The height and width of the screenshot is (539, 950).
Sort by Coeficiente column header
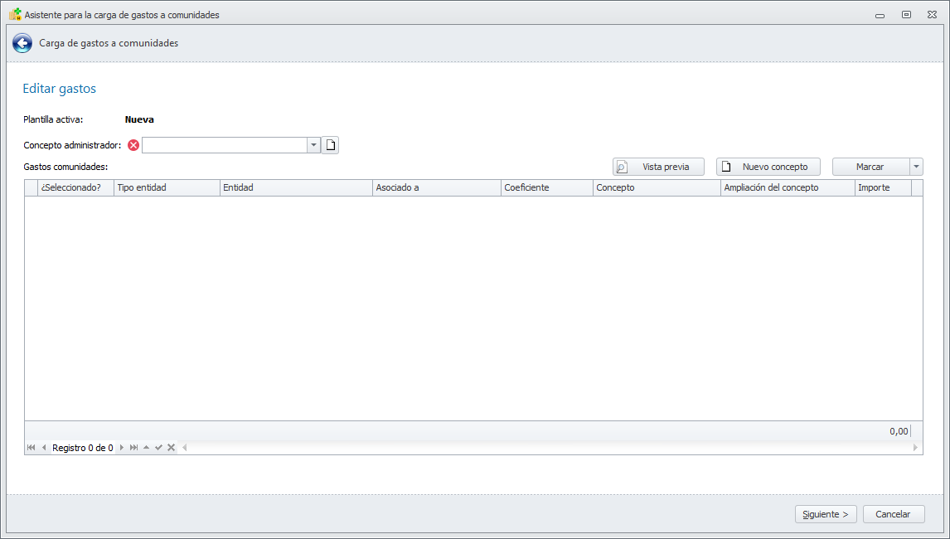coord(546,188)
